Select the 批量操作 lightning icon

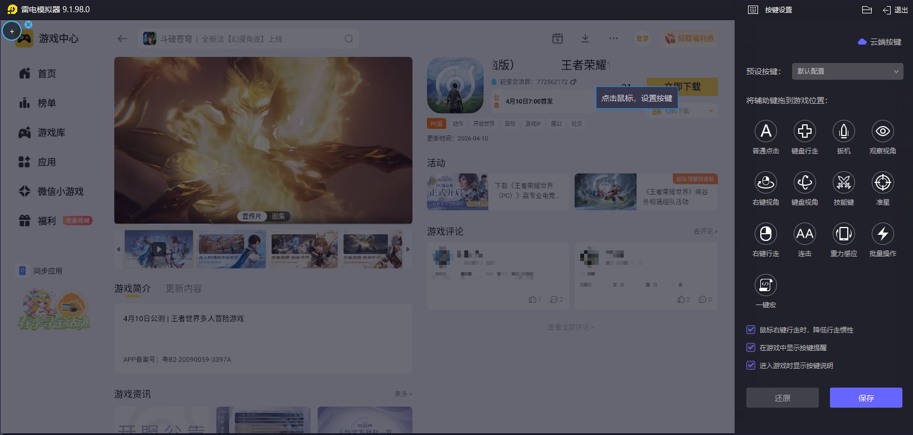(x=883, y=234)
